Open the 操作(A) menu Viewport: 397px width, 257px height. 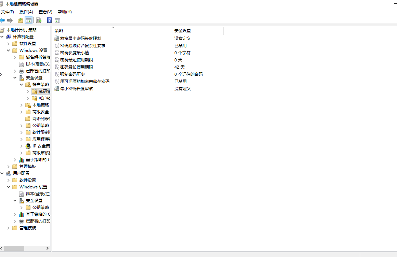pos(26,12)
